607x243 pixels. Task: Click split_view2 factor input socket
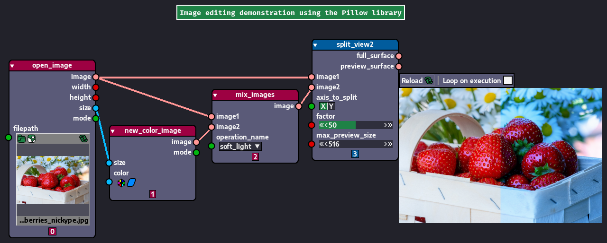[x=312, y=125]
